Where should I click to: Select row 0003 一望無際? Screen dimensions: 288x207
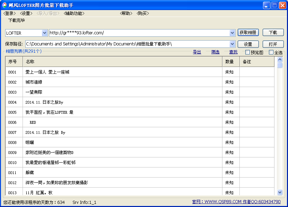(x=140, y=92)
